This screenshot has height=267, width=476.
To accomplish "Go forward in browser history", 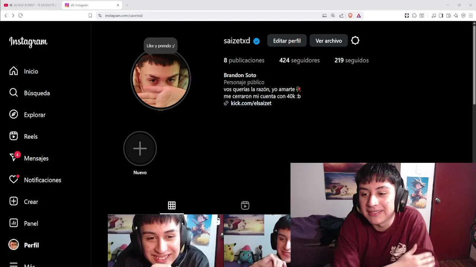I will [13, 16].
